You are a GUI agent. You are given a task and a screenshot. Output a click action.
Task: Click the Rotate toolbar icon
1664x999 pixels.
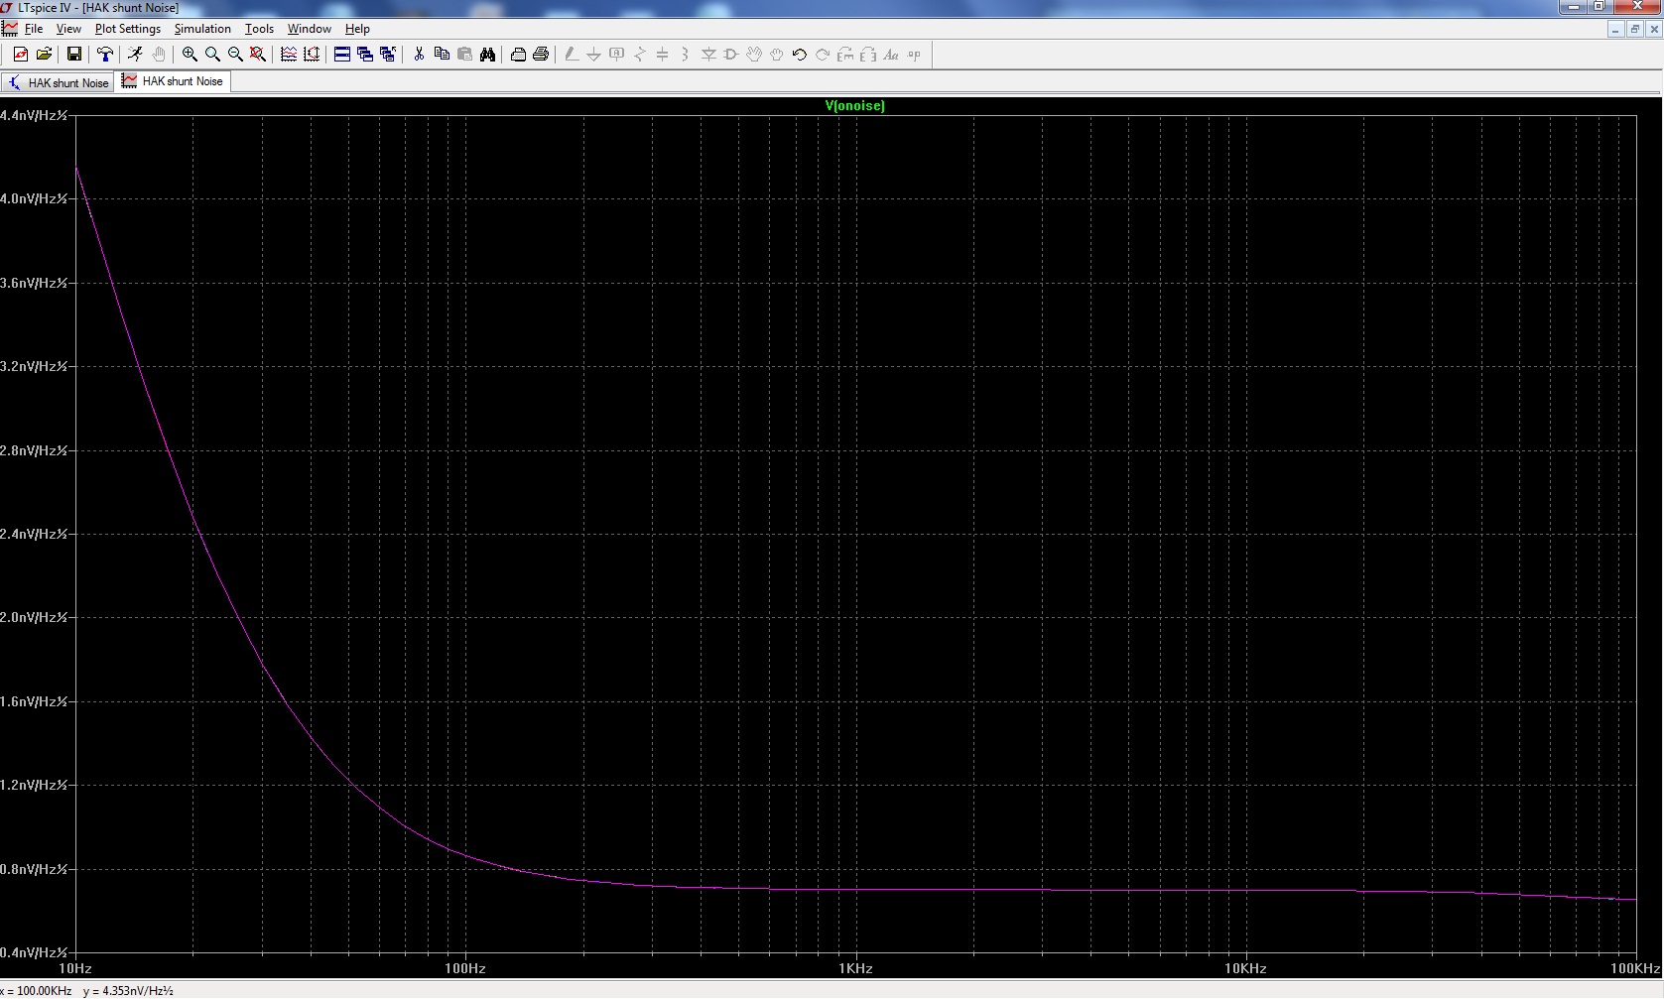(x=845, y=55)
